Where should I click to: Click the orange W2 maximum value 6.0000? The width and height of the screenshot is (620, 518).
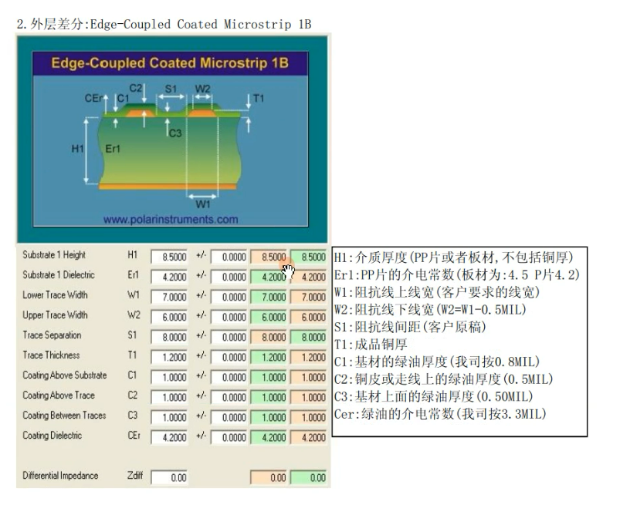pos(309,317)
